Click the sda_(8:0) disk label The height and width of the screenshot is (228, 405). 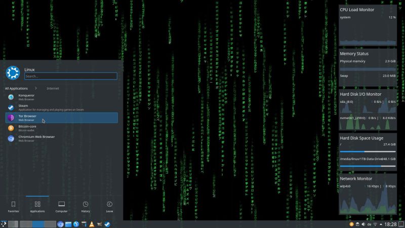tap(346, 102)
